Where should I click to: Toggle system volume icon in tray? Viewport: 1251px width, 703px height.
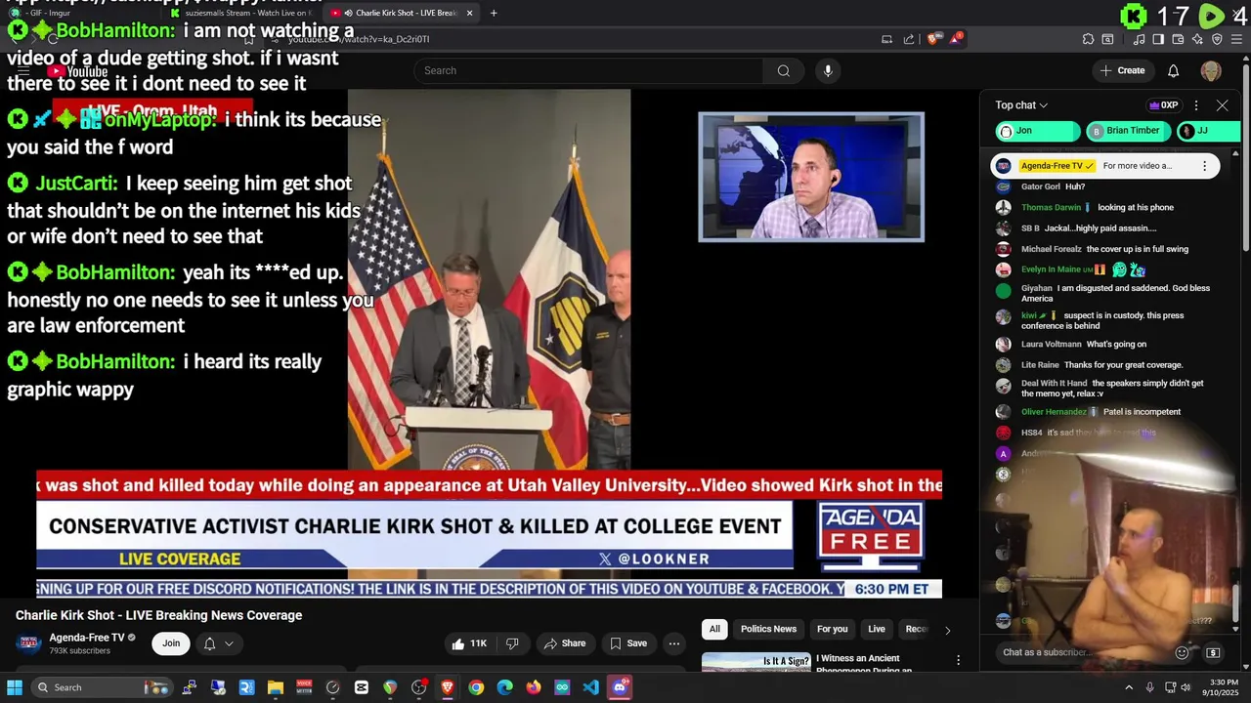[1186, 687]
